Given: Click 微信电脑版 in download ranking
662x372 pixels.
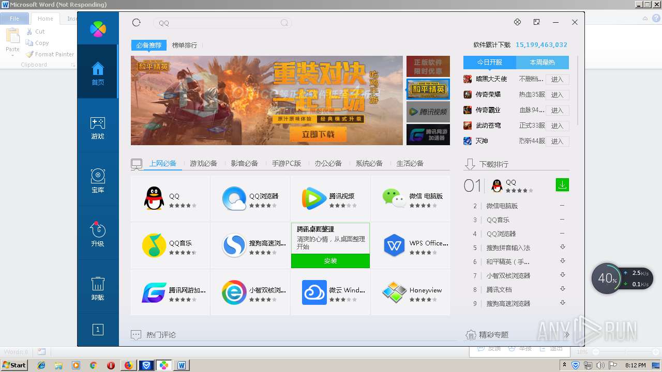Looking at the screenshot, I should pos(502,206).
